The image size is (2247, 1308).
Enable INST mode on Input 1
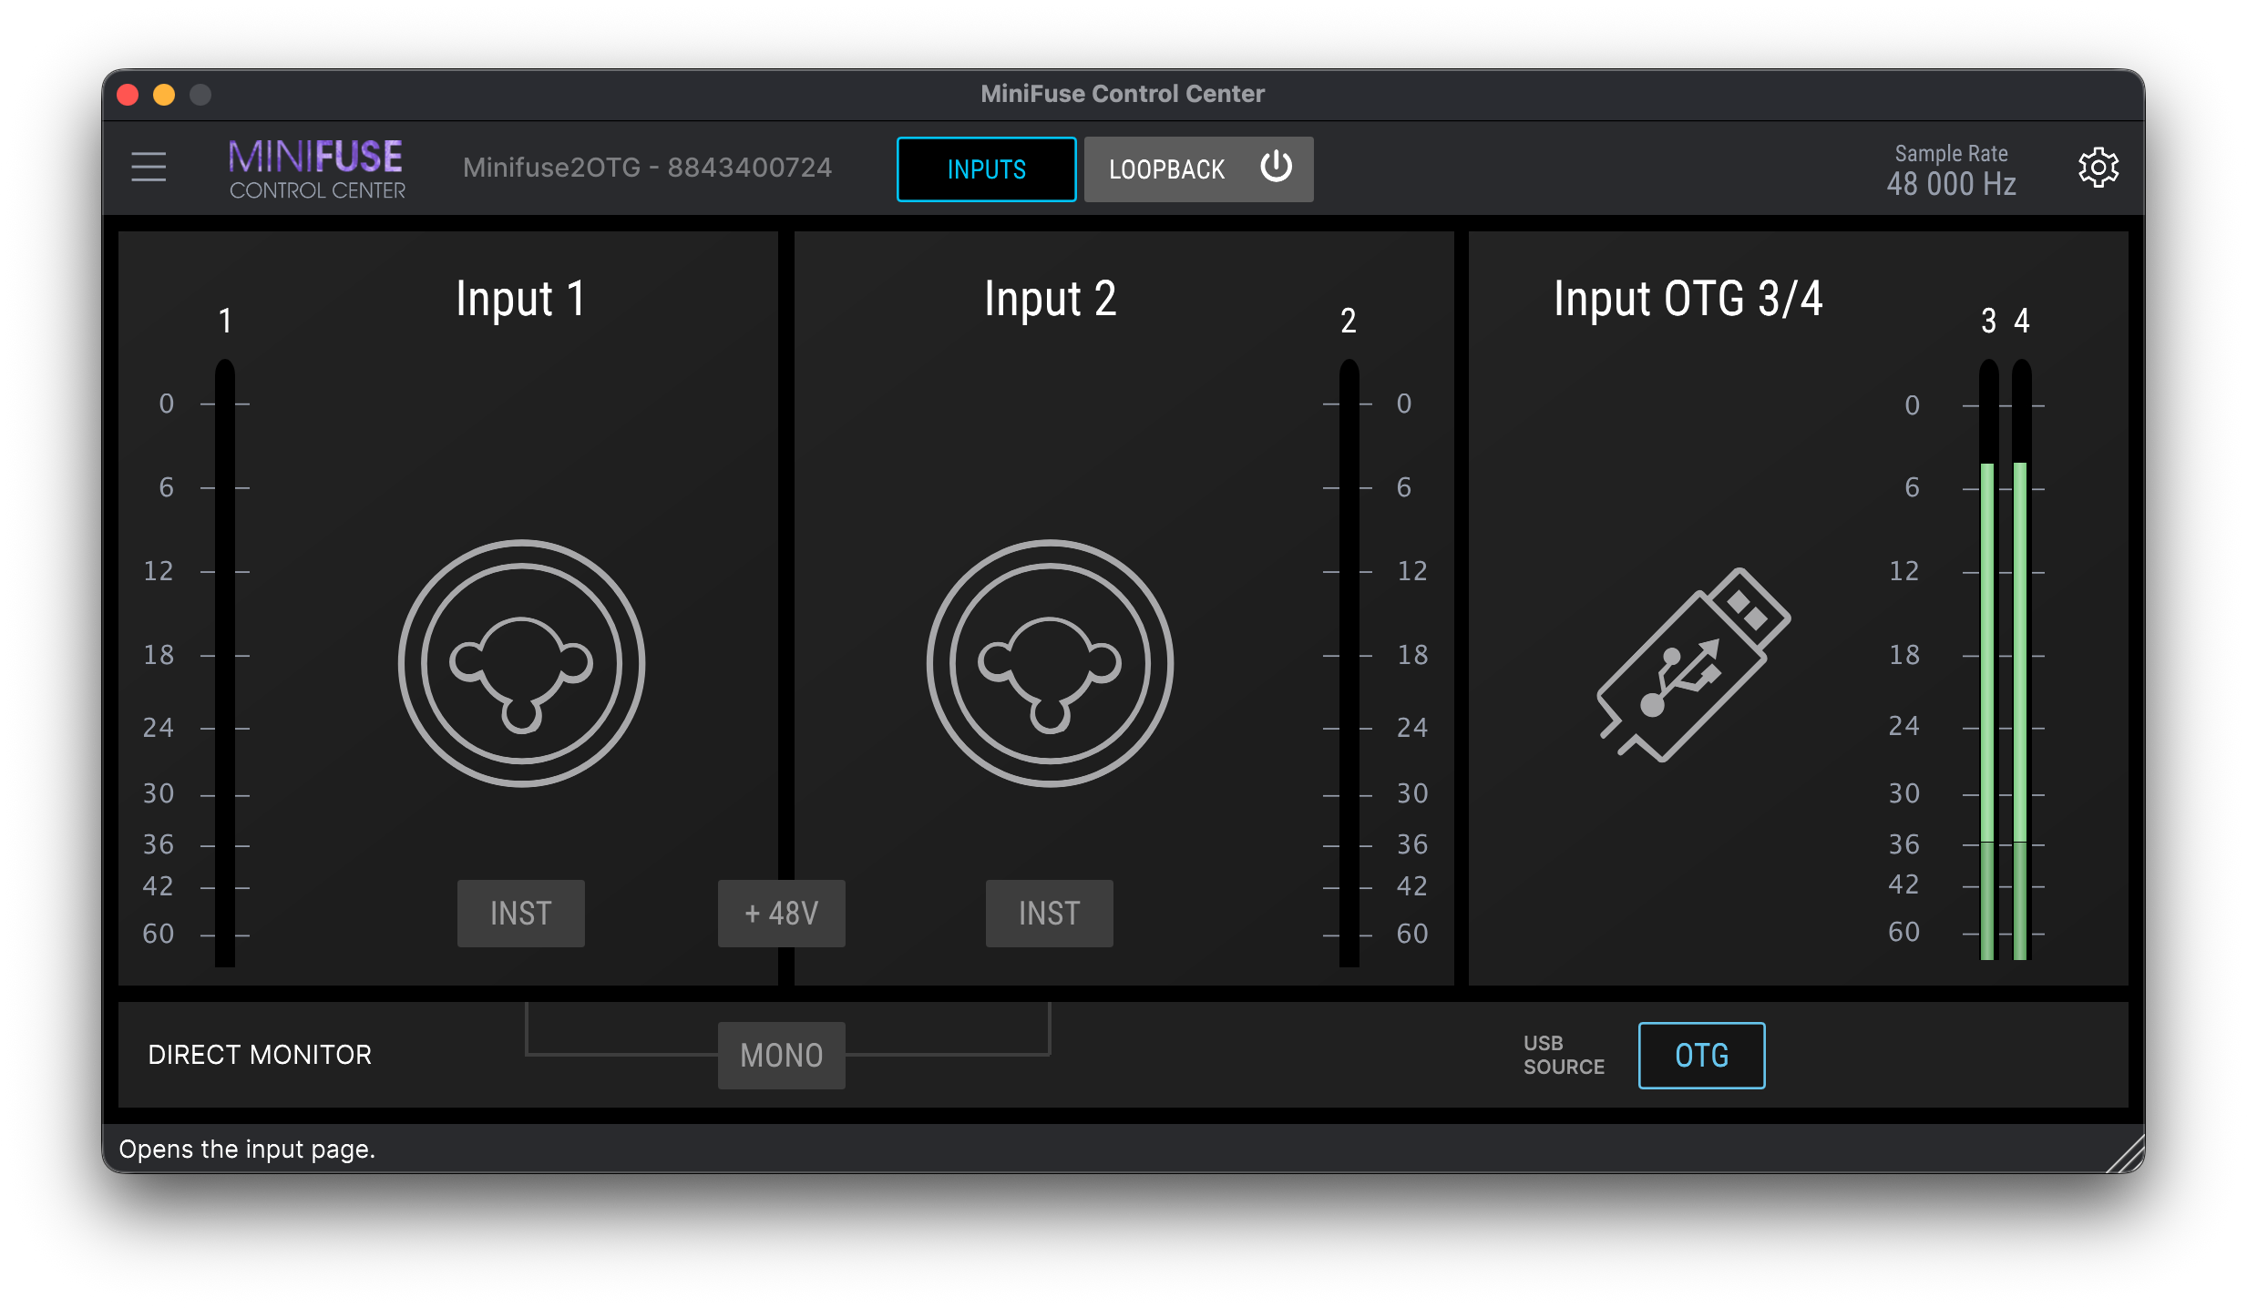tap(520, 913)
